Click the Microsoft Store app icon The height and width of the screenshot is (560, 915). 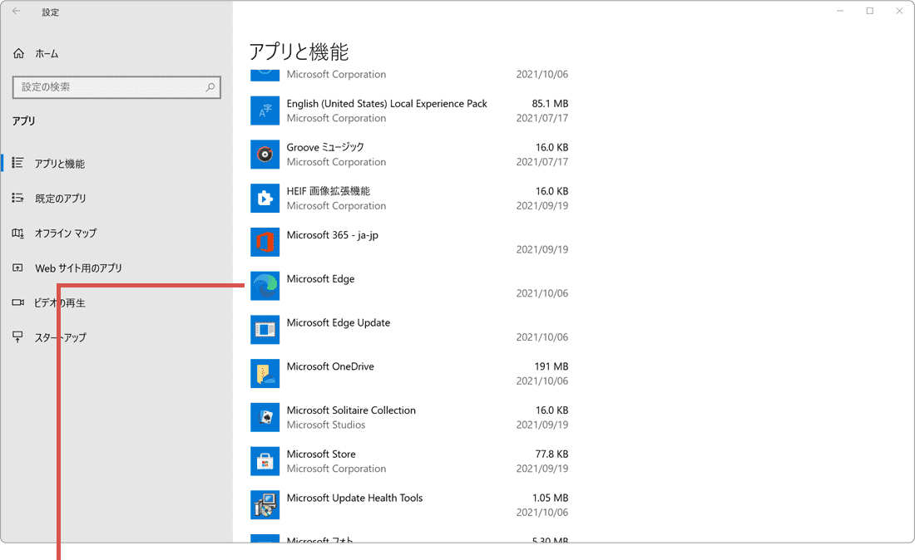[x=265, y=461]
